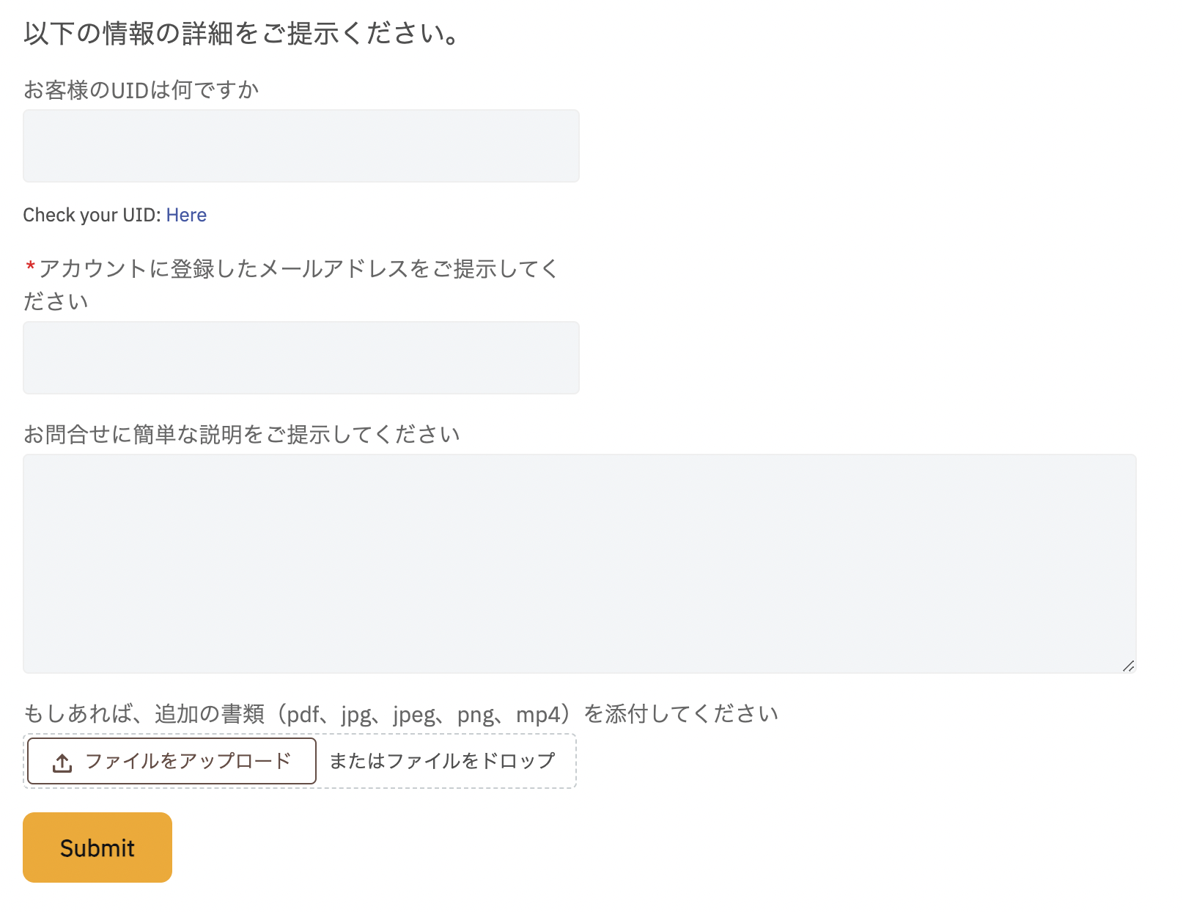
Task: Click the ファイルをアップロード button
Action: coord(172,761)
